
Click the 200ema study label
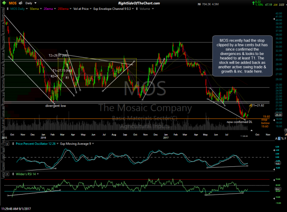click(63, 9)
